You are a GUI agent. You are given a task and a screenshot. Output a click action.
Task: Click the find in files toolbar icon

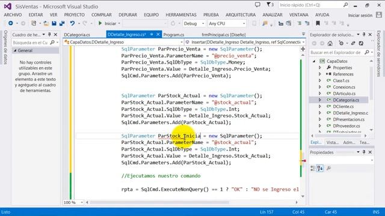click(x=265, y=23)
